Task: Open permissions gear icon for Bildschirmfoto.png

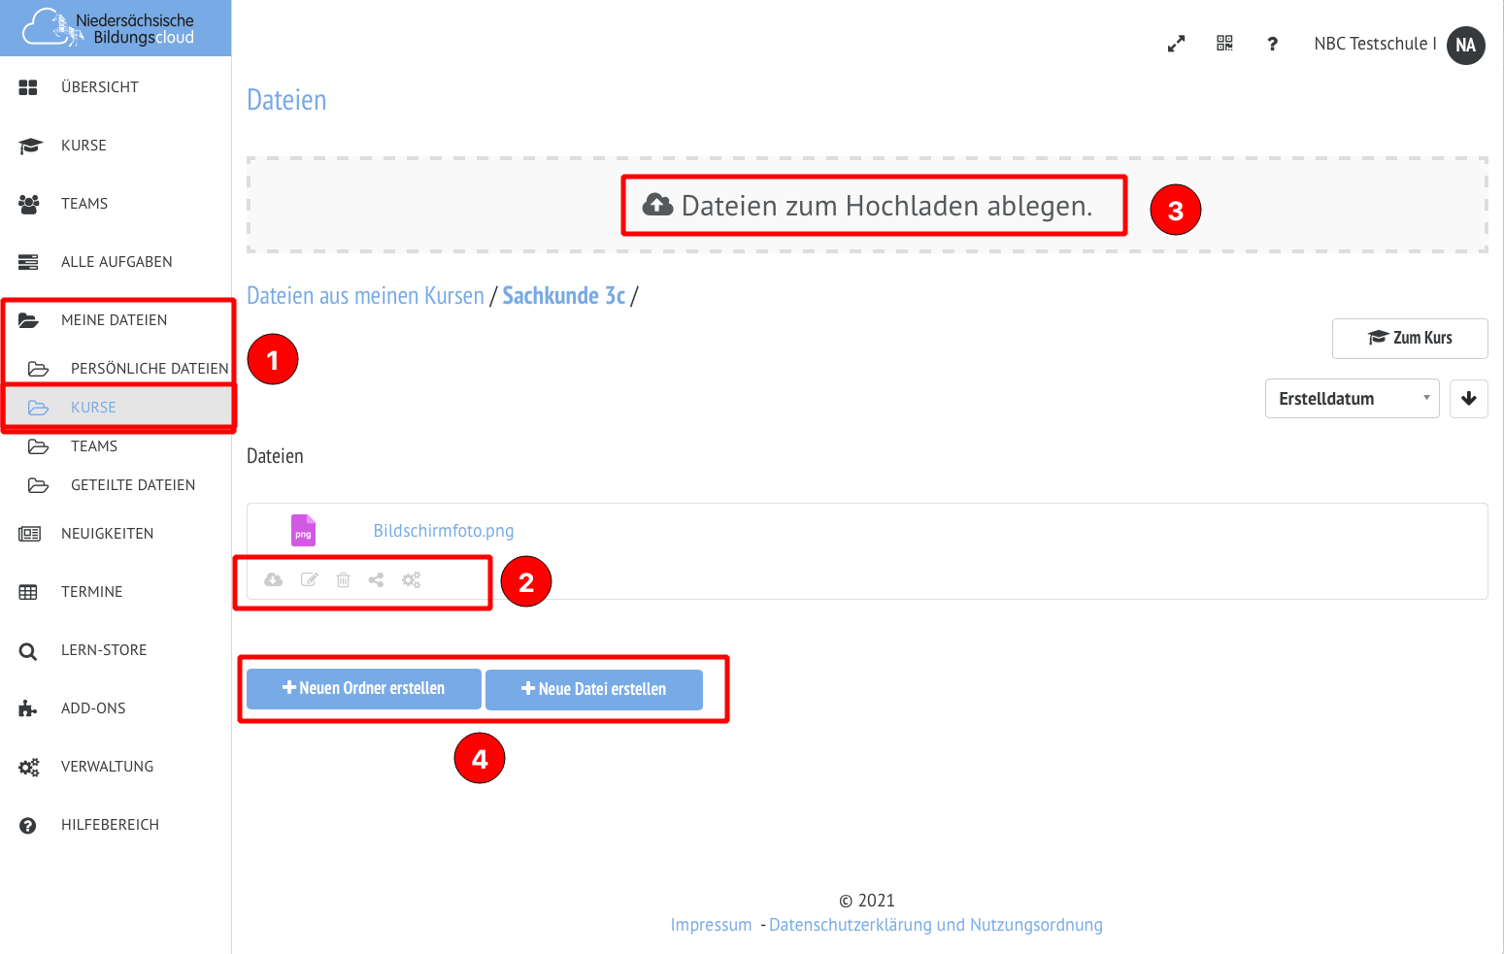Action: coord(412,580)
